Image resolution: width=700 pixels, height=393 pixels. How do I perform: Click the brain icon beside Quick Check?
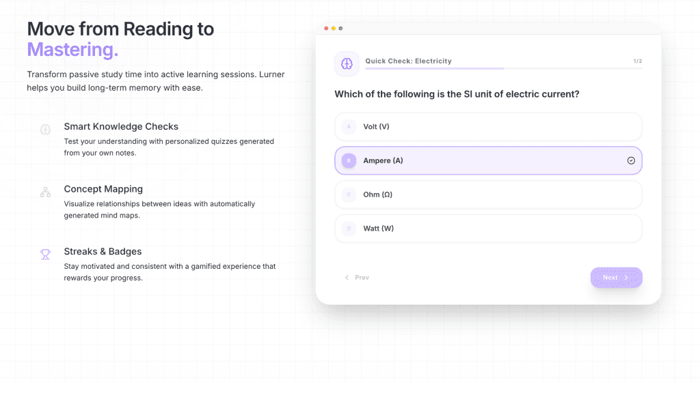[347, 63]
